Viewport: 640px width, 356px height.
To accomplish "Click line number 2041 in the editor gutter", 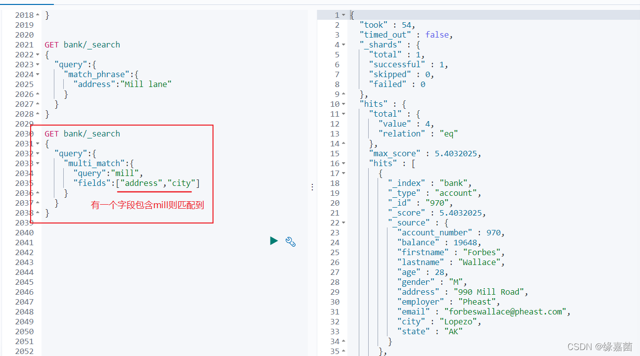I will pyautogui.click(x=24, y=242).
